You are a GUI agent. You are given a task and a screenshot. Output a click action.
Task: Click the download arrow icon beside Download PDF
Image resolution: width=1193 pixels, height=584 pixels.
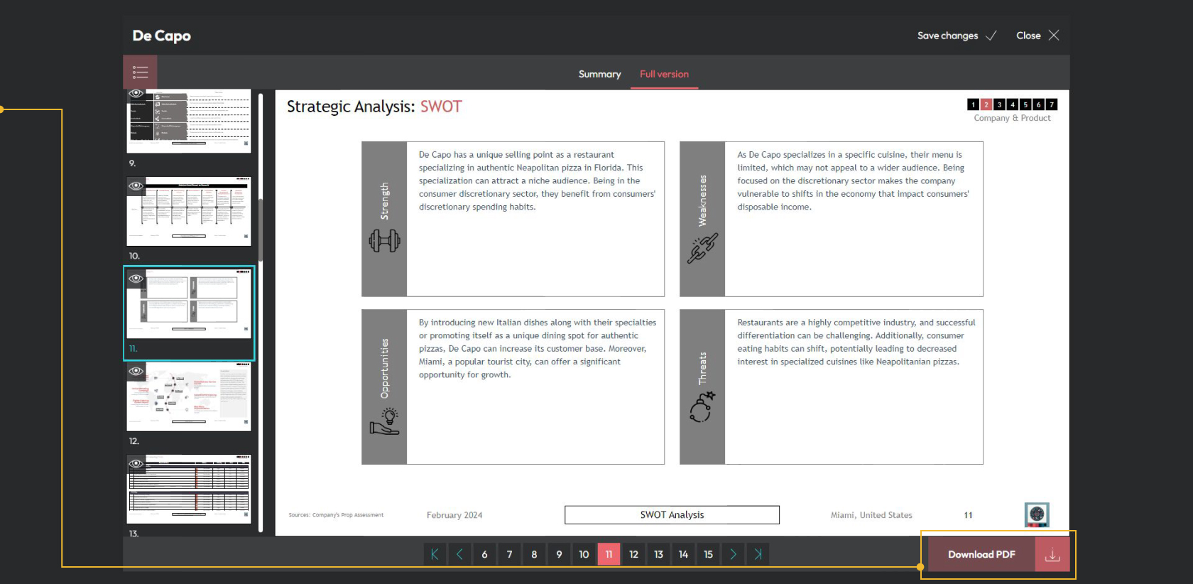tap(1052, 555)
